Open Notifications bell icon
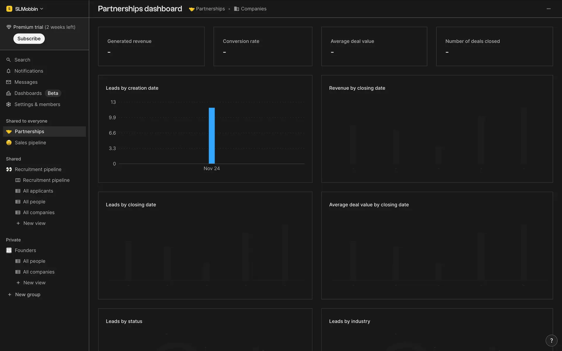The width and height of the screenshot is (562, 351). pos(8,71)
